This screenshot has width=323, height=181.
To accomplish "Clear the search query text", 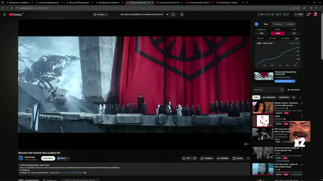I will tap(167, 15).
